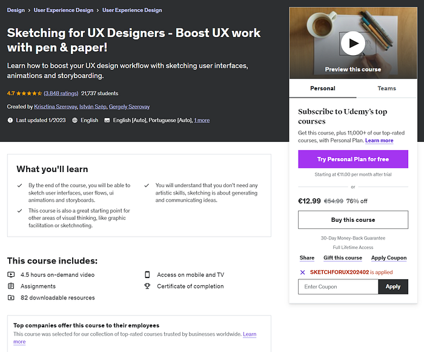Click the 21,737 students text
This screenshot has height=352, width=424.
pos(99,93)
